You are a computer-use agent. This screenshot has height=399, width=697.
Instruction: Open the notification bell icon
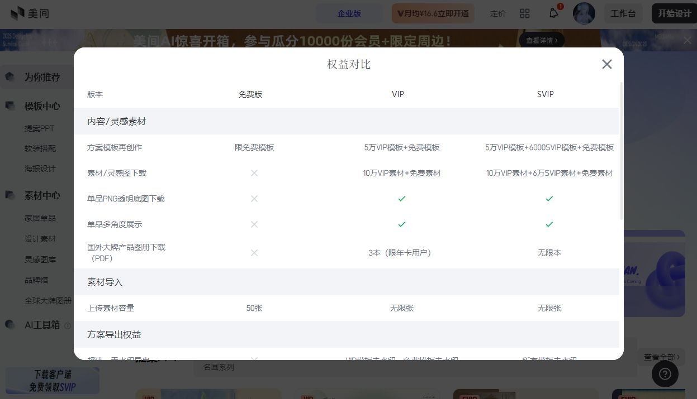(x=553, y=13)
